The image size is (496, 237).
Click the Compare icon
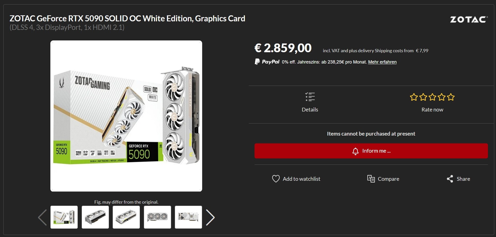(371, 179)
